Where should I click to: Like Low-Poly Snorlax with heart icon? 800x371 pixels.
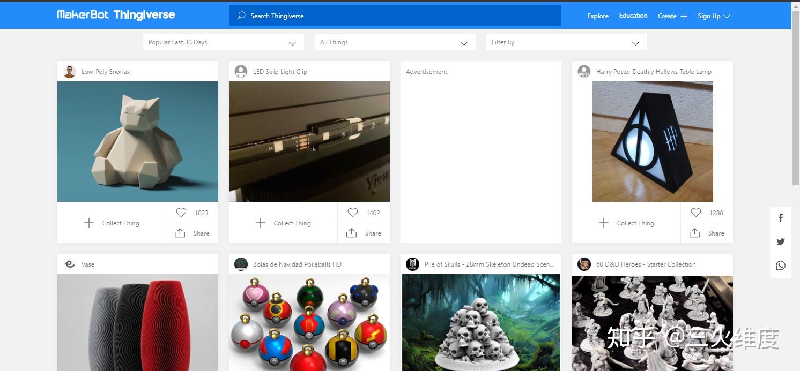coord(181,213)
